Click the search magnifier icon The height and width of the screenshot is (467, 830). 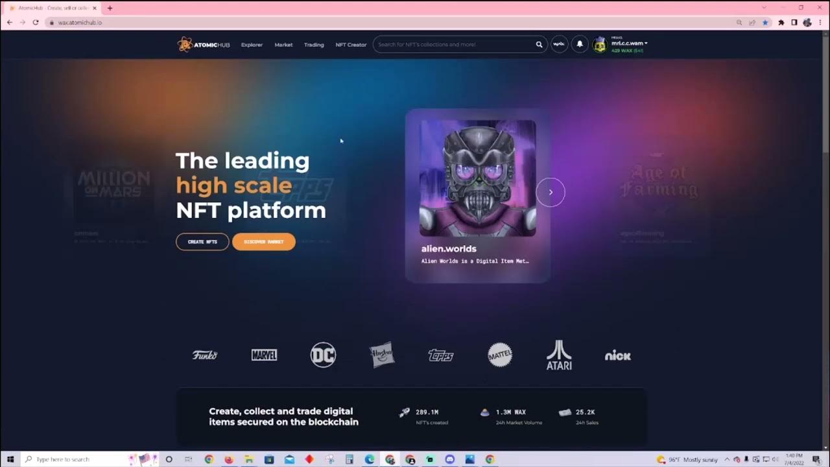pyautogui.click(x=539, y=45)
